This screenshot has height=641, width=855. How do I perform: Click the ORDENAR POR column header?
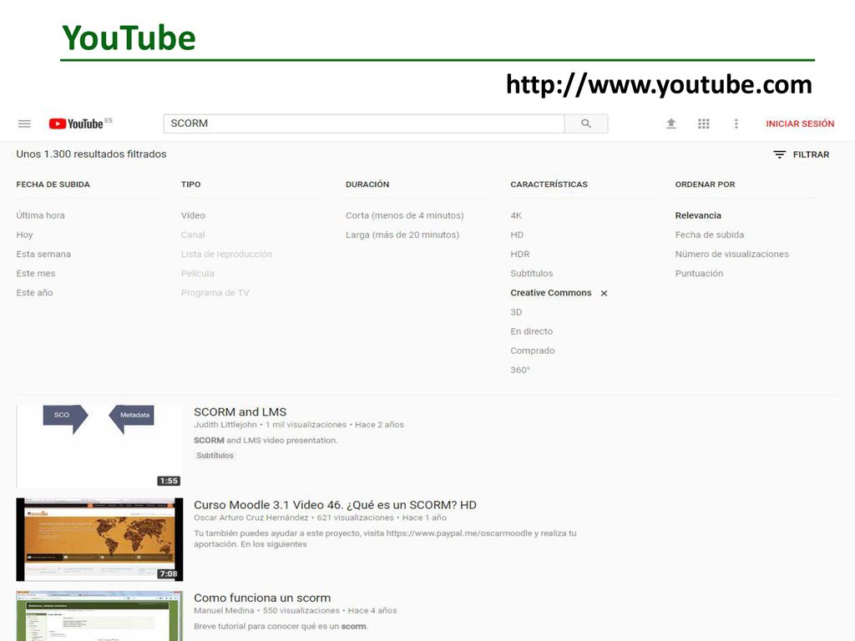coord(705,184)
